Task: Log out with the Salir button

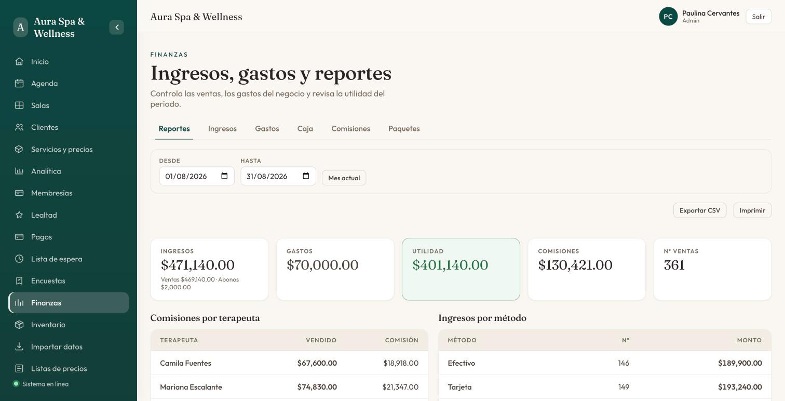Action: (759, 17)
